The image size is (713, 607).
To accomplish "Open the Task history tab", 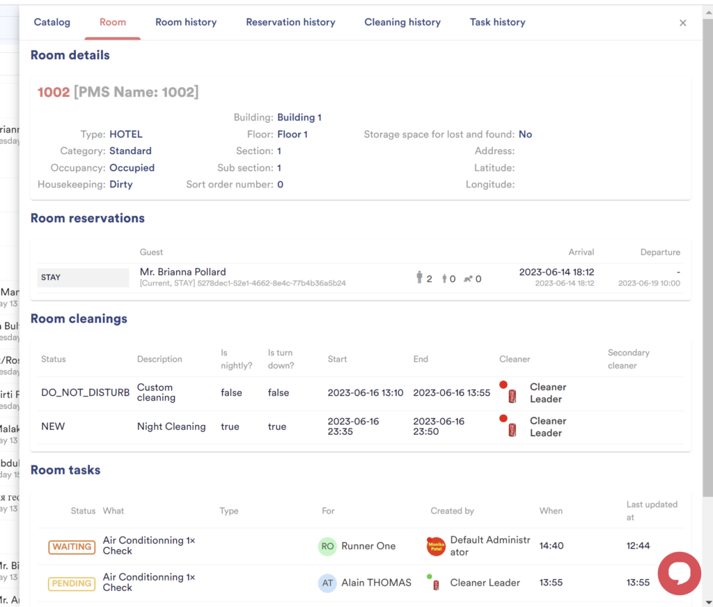I will 497,22.
